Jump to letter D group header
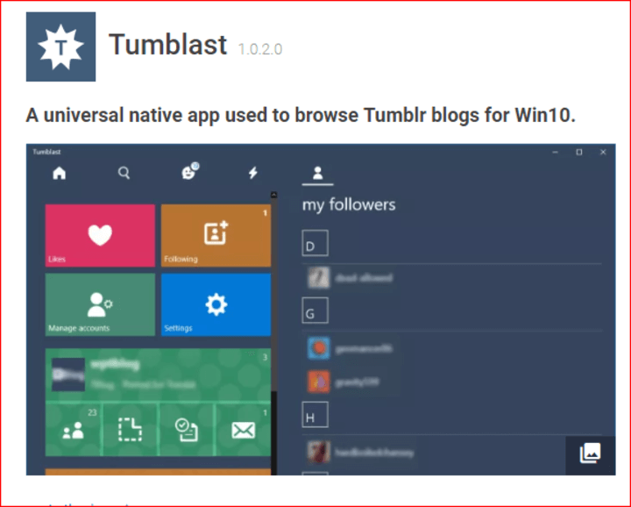This screenshot has width=631, height=507. (x=315, y=243)
